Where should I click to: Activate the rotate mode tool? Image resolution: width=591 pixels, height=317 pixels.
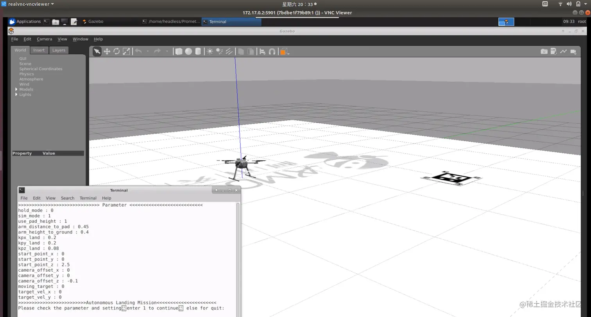[x=116, y=51]
